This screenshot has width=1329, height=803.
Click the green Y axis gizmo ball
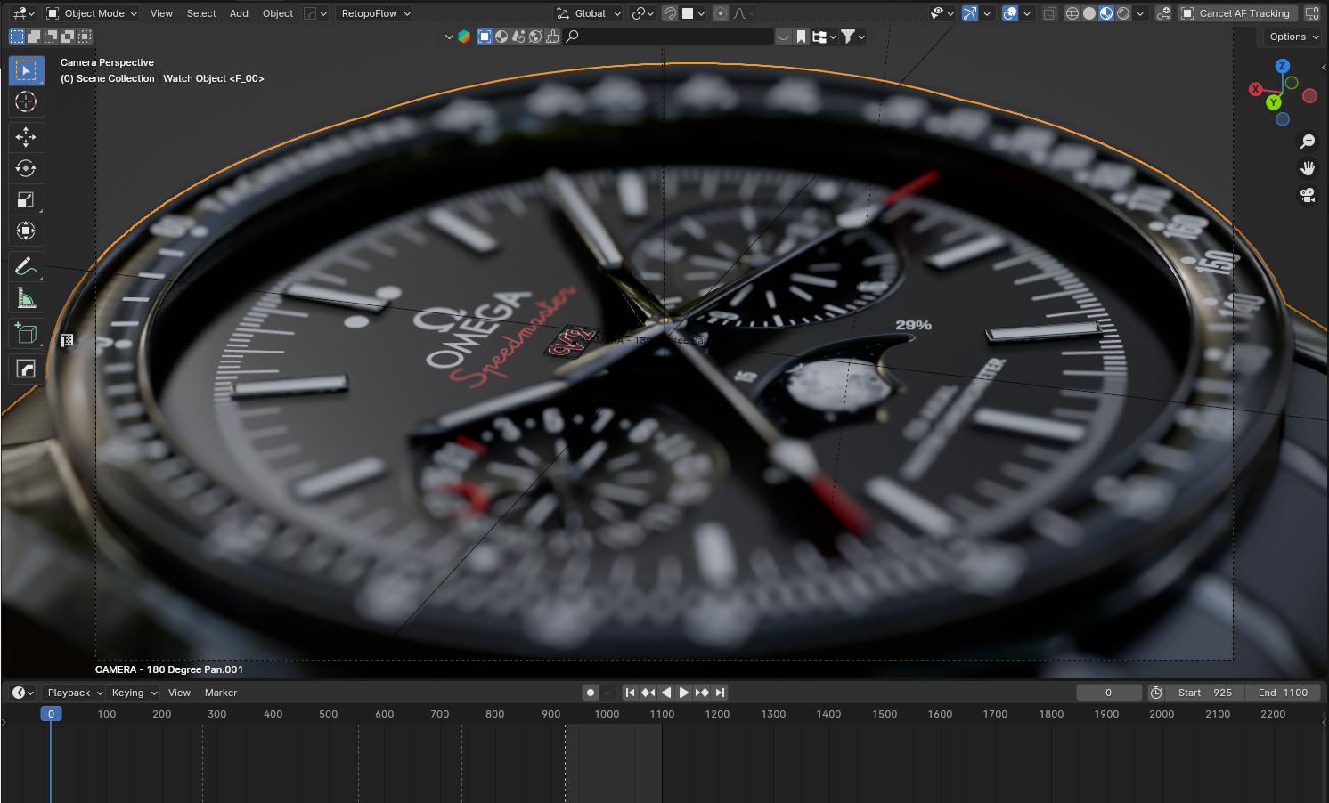click(1273, 102)
